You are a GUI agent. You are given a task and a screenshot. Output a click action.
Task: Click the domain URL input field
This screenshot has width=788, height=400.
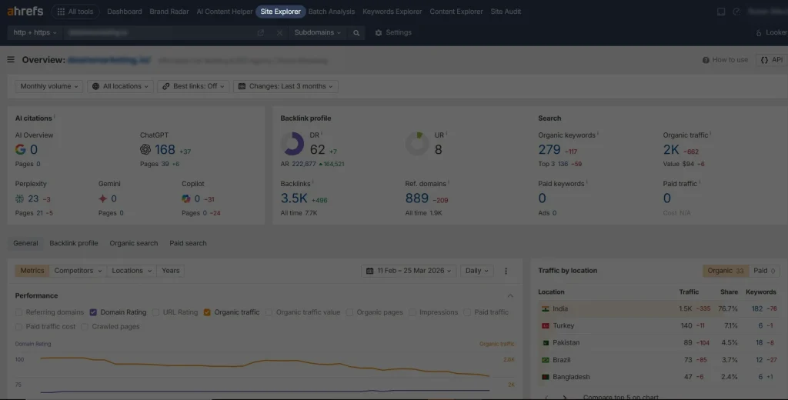(x=159, y=32)
